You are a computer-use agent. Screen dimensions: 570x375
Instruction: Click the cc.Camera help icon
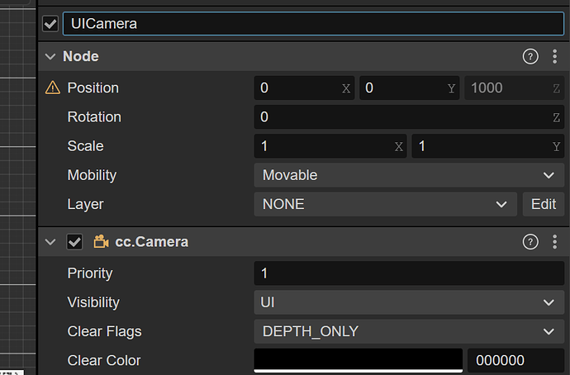[x=530, y=242]
